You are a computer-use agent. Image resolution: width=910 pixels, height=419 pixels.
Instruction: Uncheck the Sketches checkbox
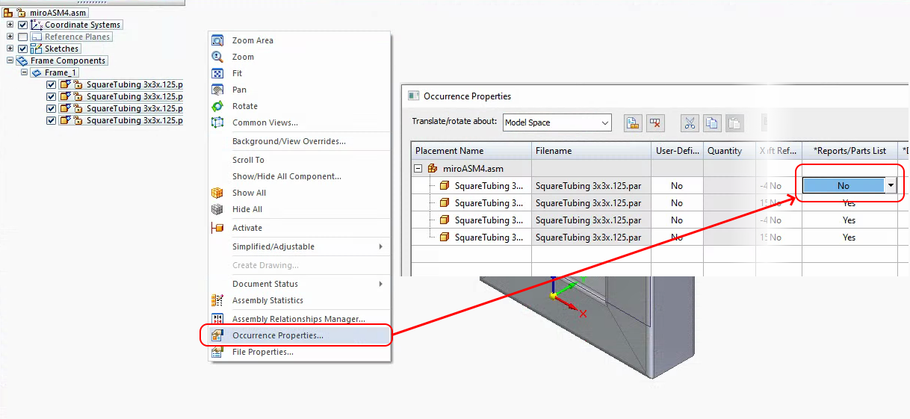click(22, 49)
